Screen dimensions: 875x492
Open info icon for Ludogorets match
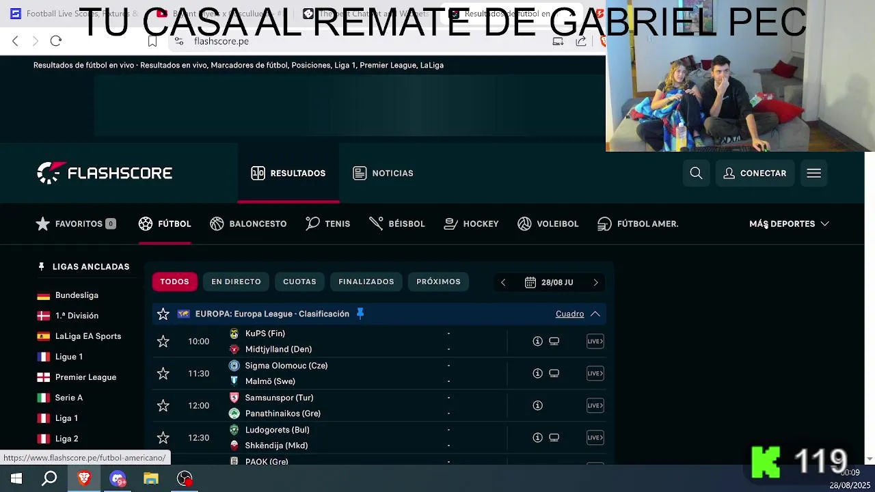(537, 437)
